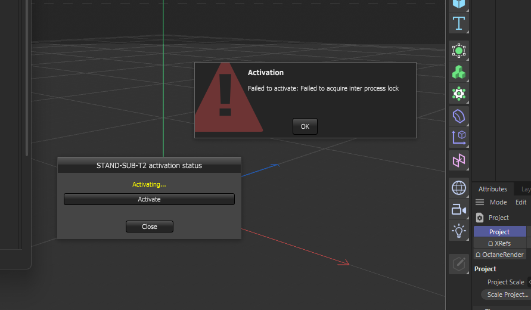Click the Project settings gear-document icon

[480, 218]
